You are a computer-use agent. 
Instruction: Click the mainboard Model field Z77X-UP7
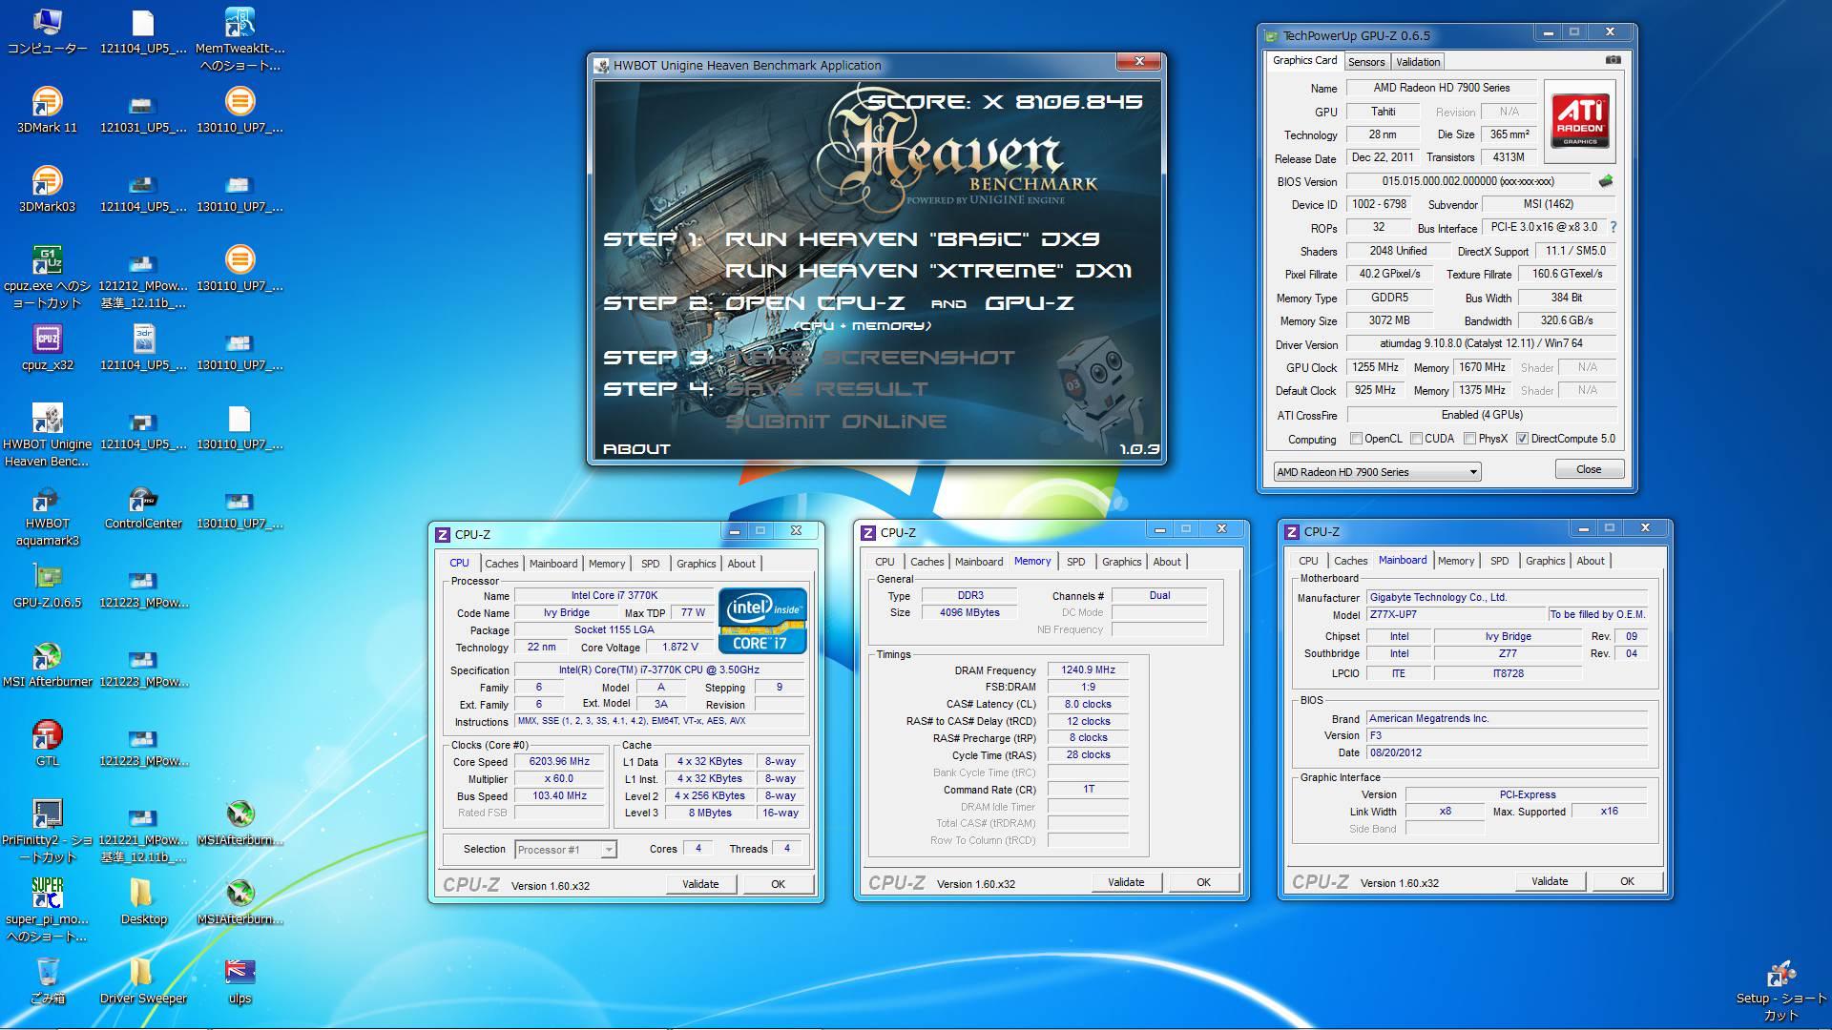(x=1455, y=614)
